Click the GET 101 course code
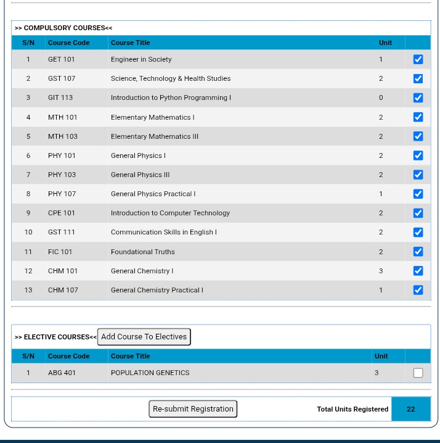 click(x=61, y=59)
